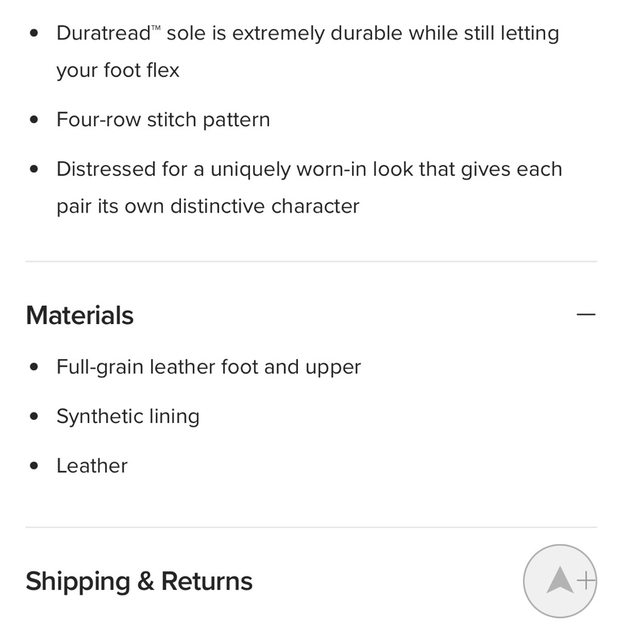Click the Four-row stitch pattern text
The image size is (622, 622).
(x=163, y=119)
